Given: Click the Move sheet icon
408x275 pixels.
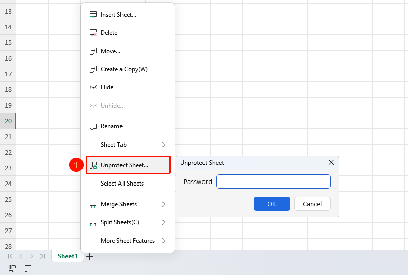Looking at the screenshot, I should (93, 51).
